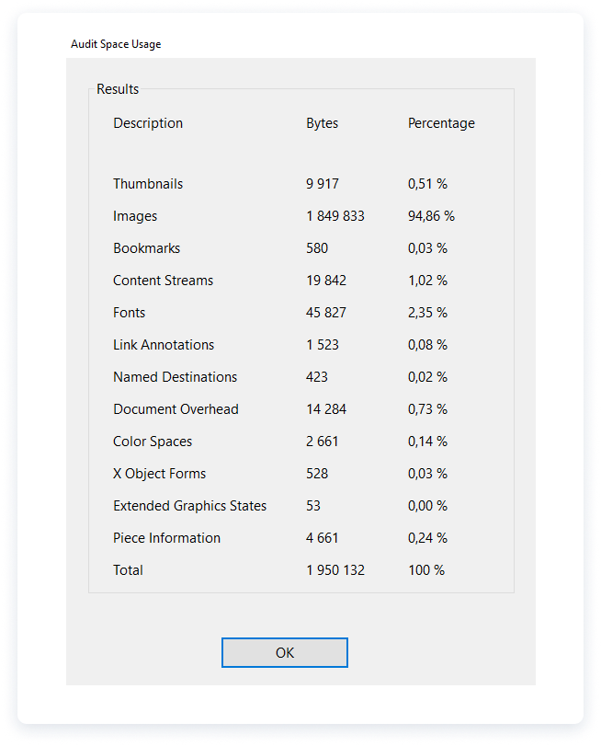The width and height of the screenshot is (601, 746).
Task: Click the 45 827 bytes value
Action: coord(326,313)
